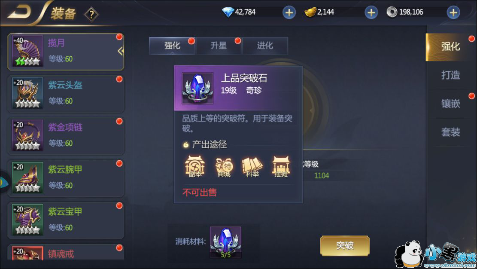477x269 pixels.
Task: Open the 副本 dungeon source icon
Action: [x=195, y=166]
